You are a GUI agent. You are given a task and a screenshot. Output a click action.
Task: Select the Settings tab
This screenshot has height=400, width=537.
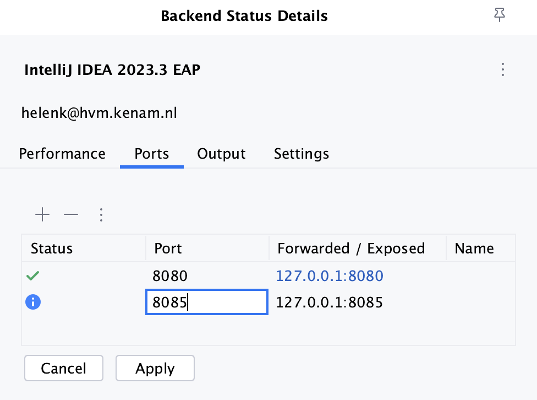coord(301,154)
